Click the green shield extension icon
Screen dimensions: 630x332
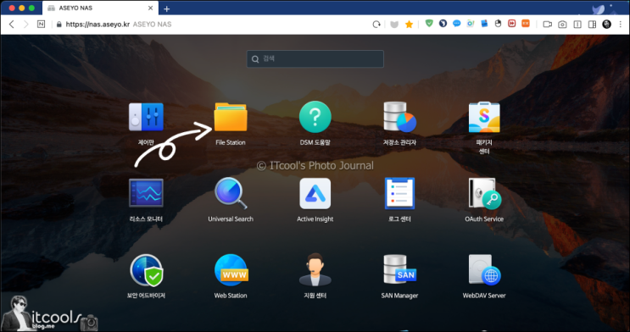point(429,24)
